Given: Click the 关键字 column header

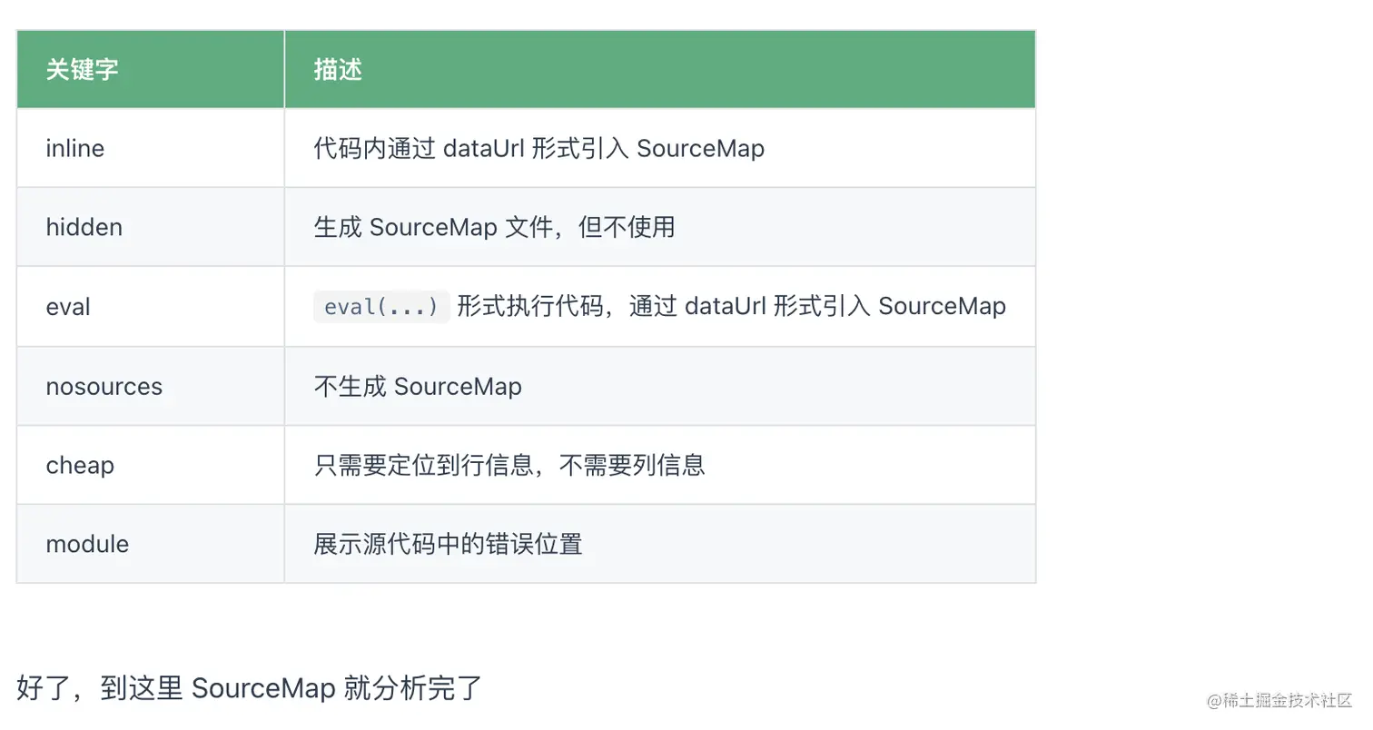Looking at the screenshot, I should pyautogui.click(x=82, y=70).
